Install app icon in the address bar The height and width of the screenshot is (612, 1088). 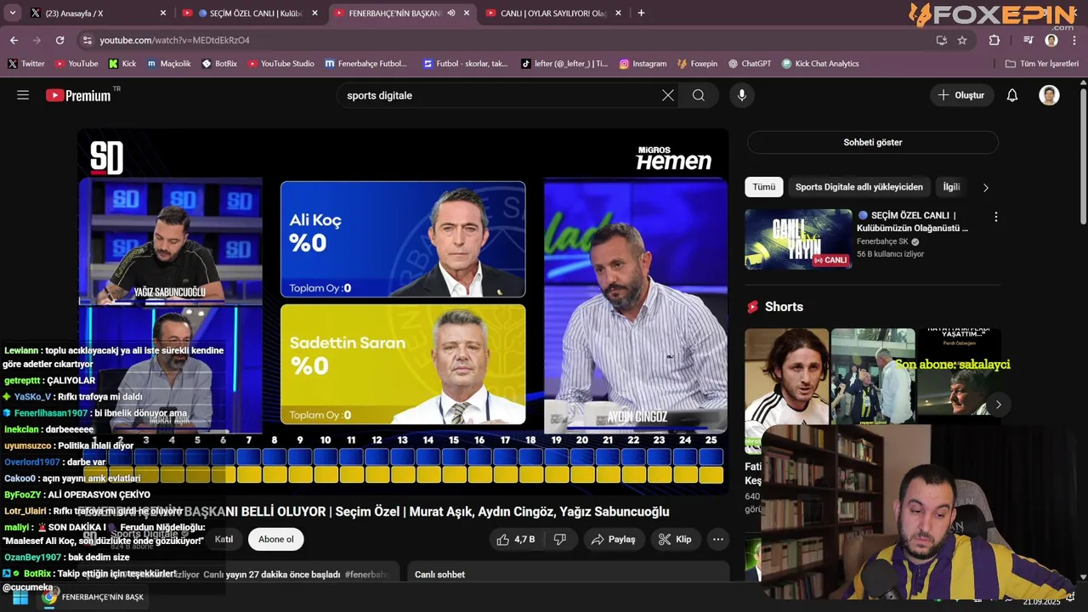941,40
